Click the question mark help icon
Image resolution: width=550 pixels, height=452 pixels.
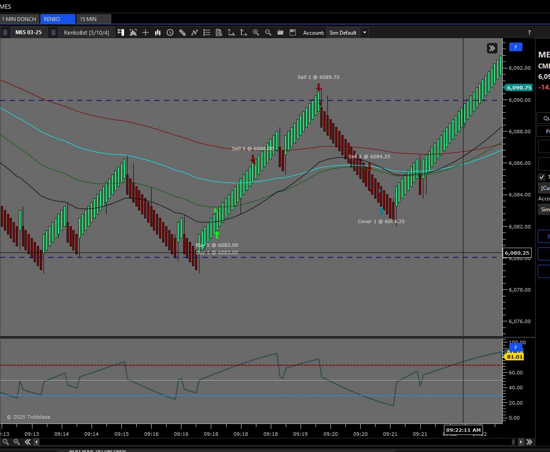[x=529, y=32]
